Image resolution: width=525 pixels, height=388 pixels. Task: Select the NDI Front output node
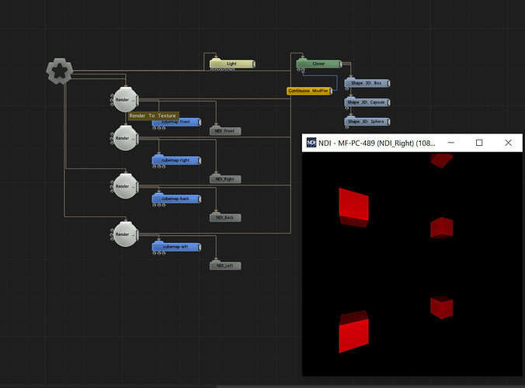(225, 131)
